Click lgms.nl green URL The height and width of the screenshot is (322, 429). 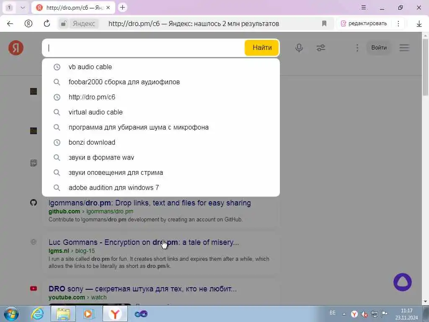pos(59,251)
